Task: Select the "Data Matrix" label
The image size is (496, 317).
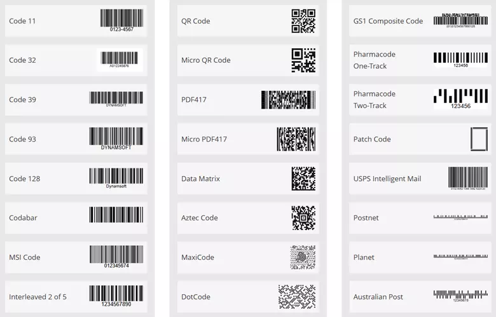Action: [x=200, y=179]
